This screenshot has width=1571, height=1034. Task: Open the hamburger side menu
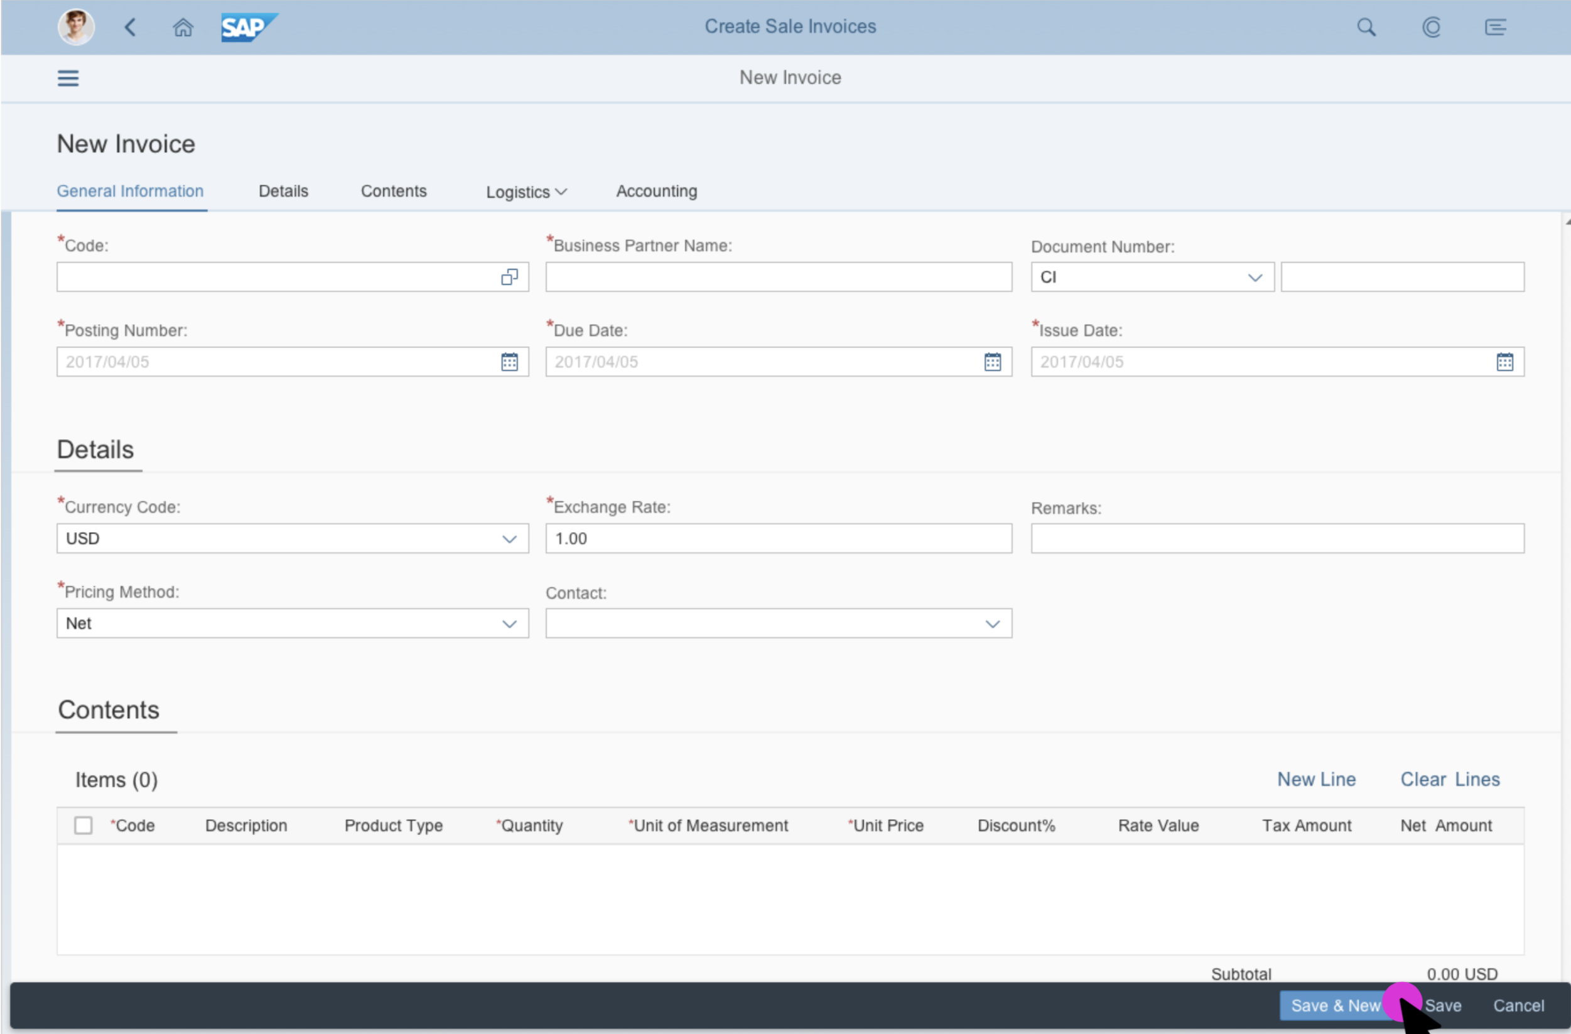pos(68,78)
